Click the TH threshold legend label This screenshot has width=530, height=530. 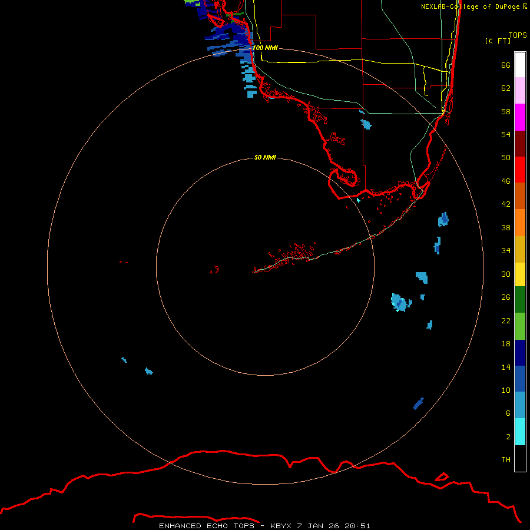(506, 460)
